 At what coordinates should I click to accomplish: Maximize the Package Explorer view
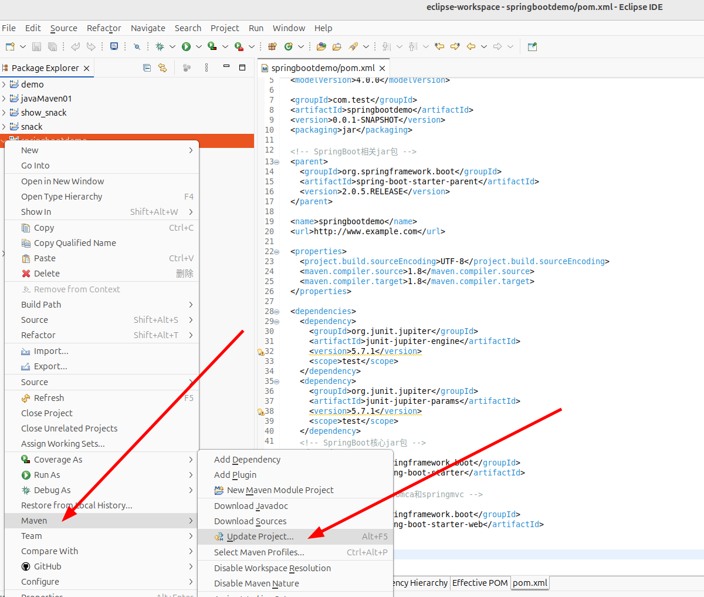tap(242, 68)
